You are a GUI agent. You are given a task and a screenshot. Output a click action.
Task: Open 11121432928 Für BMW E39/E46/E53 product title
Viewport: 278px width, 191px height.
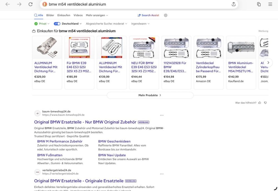175,67
